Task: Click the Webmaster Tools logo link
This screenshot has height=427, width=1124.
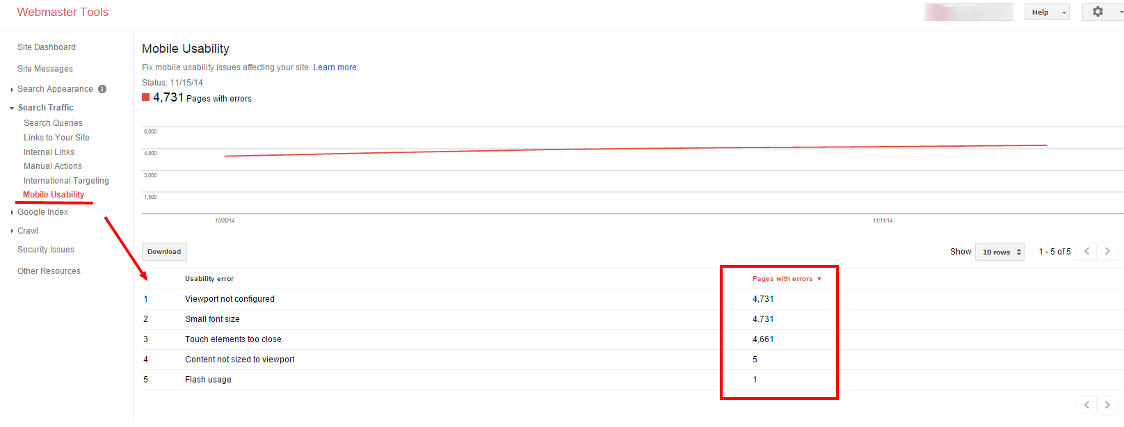Action: point(63,12)
